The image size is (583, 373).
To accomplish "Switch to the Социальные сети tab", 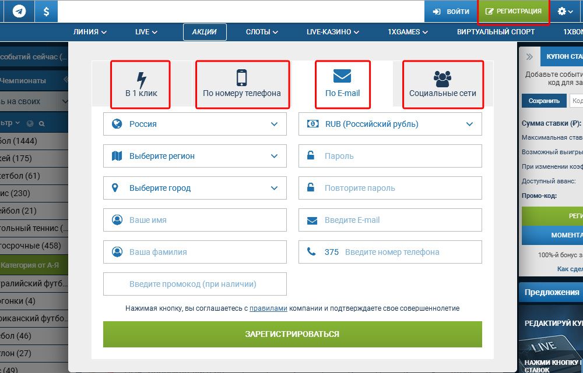I will (x=442, y=84).
